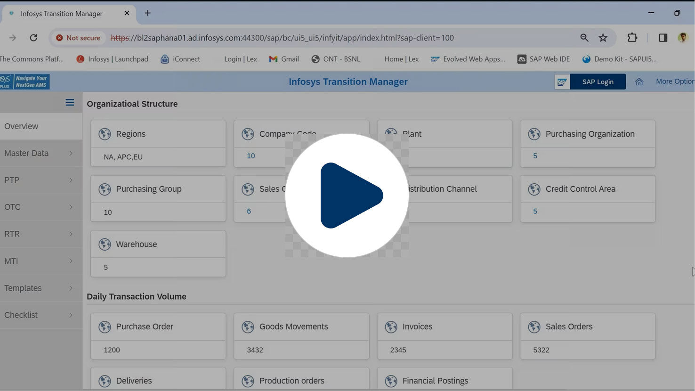Click the Not secure site indicator
This screenshot has height=391, width=695.
click(78, 38)
